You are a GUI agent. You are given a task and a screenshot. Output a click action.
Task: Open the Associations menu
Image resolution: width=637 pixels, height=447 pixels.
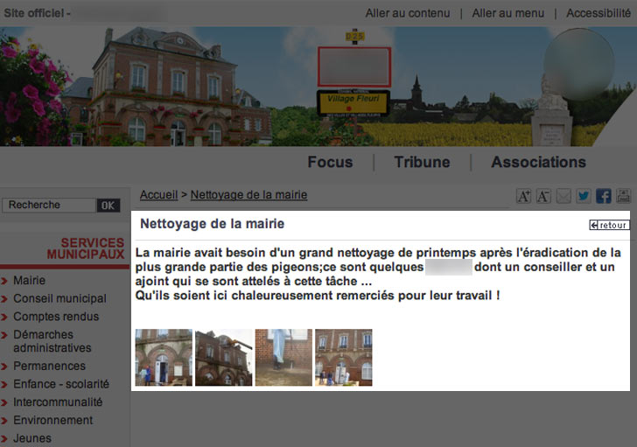tap(538, 162)
